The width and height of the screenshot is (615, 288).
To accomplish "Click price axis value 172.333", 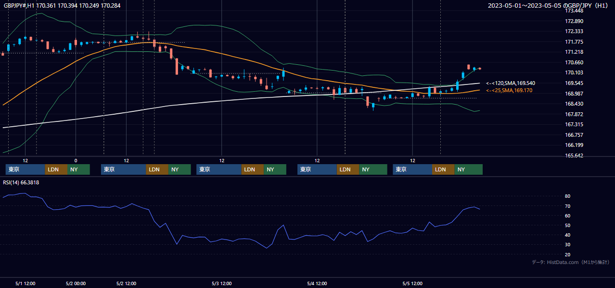I will pyautogui.click(x=574, y=31).
